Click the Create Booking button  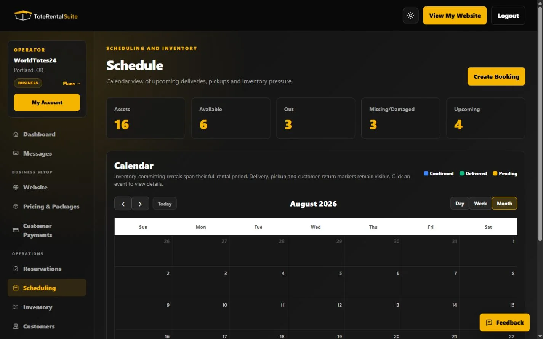tap(496, 76)
